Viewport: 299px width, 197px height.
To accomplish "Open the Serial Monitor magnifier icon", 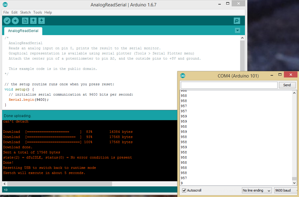I will 237,21.
